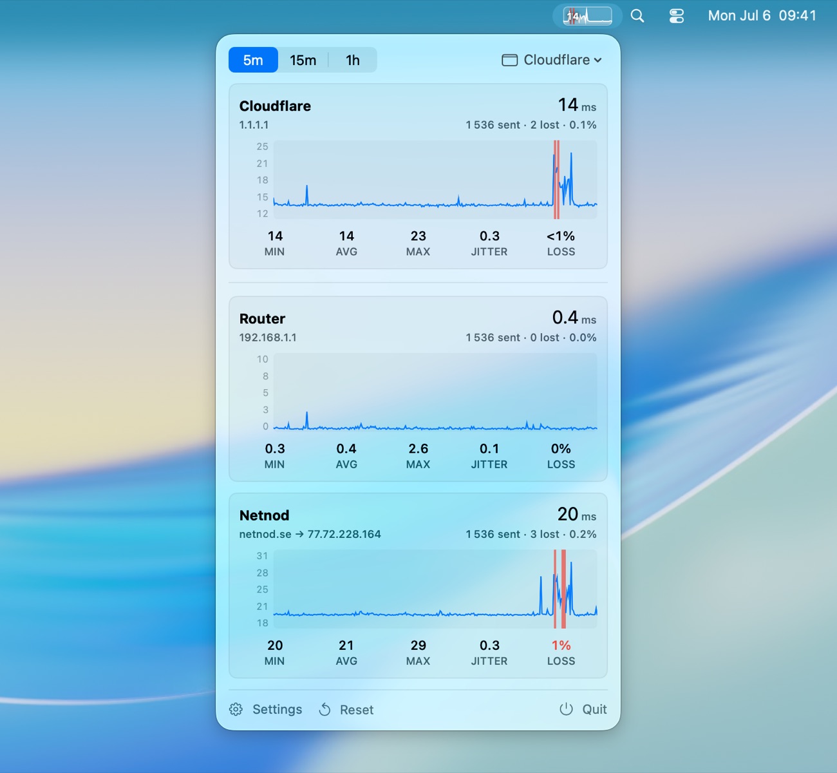Image resolution: width=837 pixels, height=773 pixels.
Task: Click '1 536 sent · 0 lost · 0.0%'
Action: point(531,338)
